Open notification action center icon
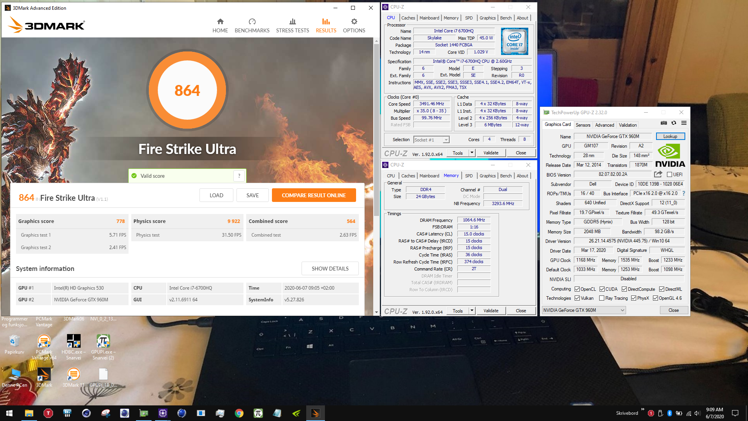This screenshot has width=748, height=421. point(735,413)
